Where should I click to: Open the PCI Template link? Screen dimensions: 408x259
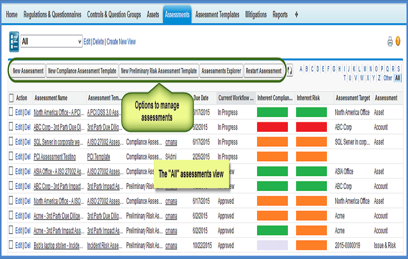pyautogui.click(x=98, y=157)
